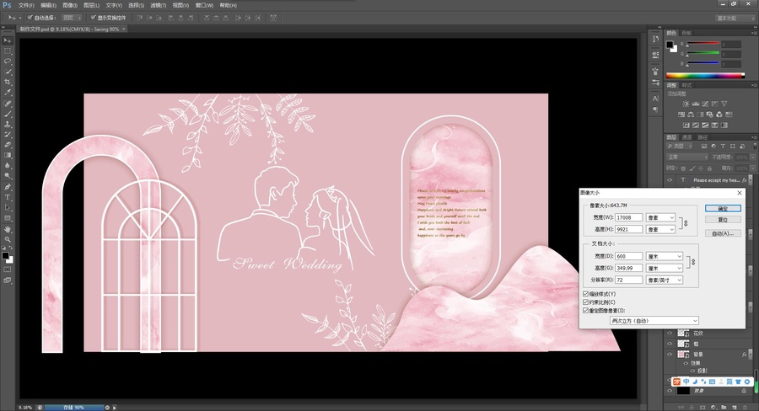The image size is (759, 411).
Task: Toggle the 显示变换控件 checkbox
Action: tap(93, 18)
